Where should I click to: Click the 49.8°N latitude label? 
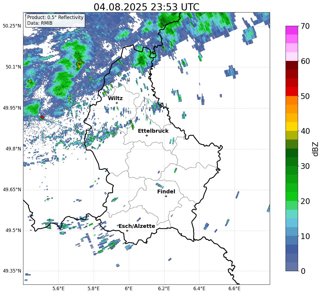click(13, 149)
